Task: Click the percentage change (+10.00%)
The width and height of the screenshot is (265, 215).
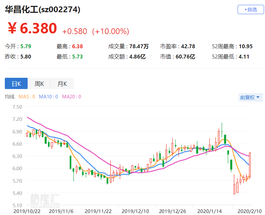Action: coord(111,31)
